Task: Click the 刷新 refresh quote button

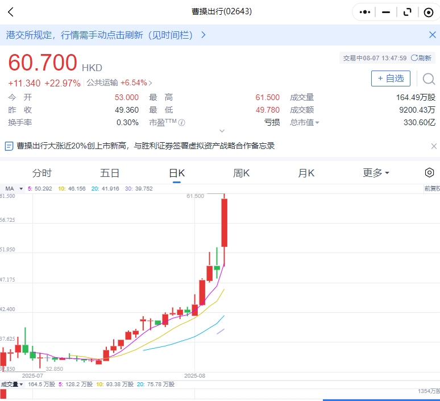Action: click(421, 58)
